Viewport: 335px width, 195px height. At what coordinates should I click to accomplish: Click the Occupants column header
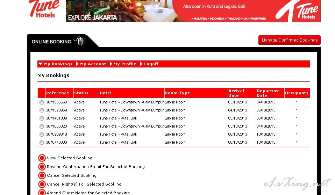[x=297, y=93]
